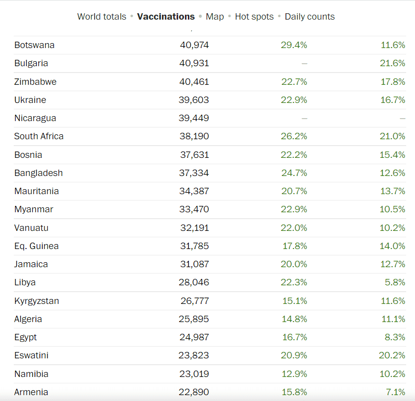Click Libya's 22.3% percentage
Viewport: 415px width, 401px height.
(294, 282)
